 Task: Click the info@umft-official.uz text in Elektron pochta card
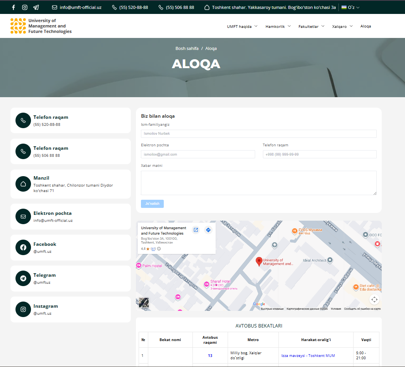[x=53, y=221]
